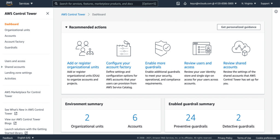The height and width of the screenshot is (140, 280).
Task: Click the organizational units people icon
Action: [x=85, y=48]
